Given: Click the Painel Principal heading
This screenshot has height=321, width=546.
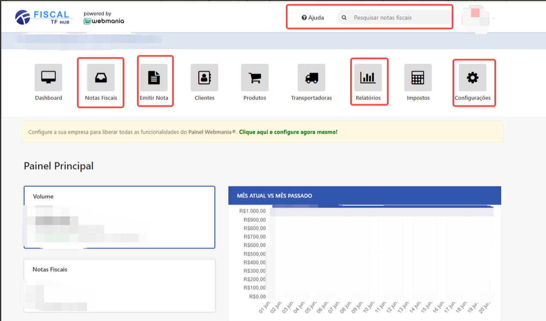Looking at the screenshot, I should click(58, 166).
